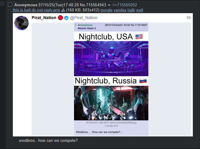Click the blue verified badge icon
200x149 pixels.
pos(66,18)
